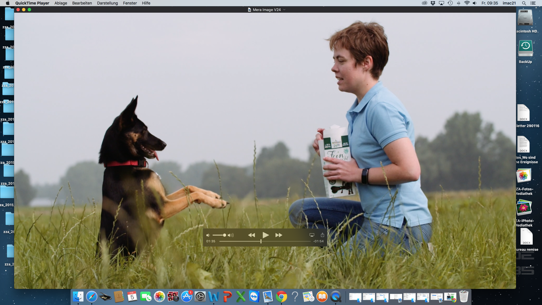542x305 pixels.
Task: Open the Fenster menu
Action: tap(130, 3)
